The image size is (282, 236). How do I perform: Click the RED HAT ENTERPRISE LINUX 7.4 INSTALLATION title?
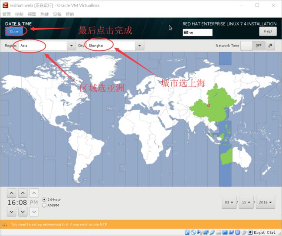tap(230, 24)
